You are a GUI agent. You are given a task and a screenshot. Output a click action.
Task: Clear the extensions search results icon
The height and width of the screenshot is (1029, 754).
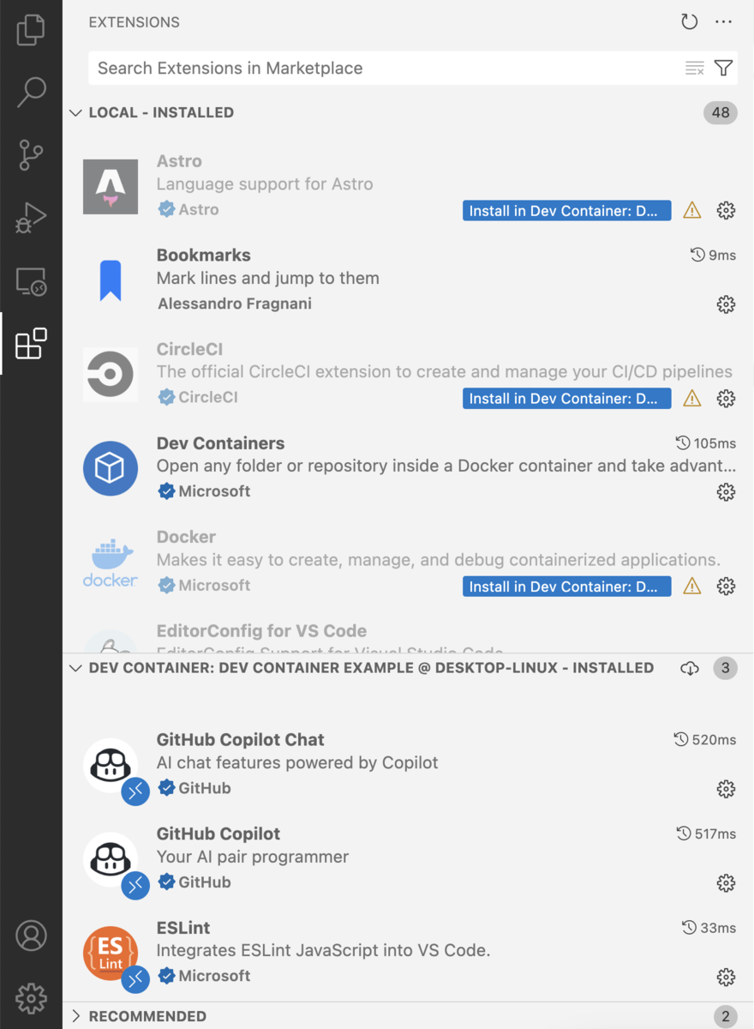click(x=695, y=68)
